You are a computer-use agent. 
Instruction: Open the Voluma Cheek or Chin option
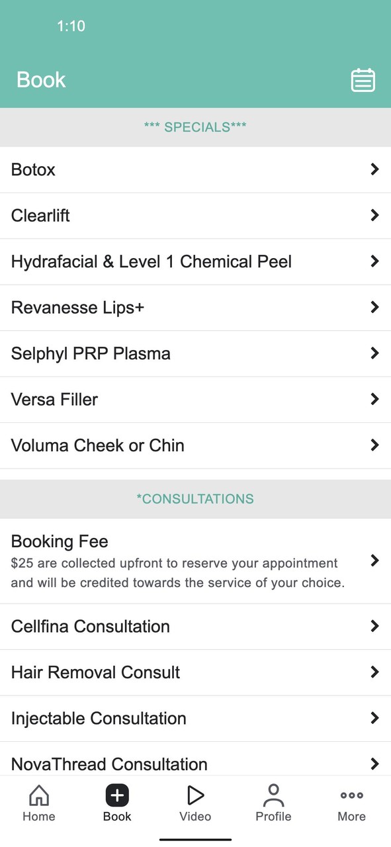tap(195, 445)
